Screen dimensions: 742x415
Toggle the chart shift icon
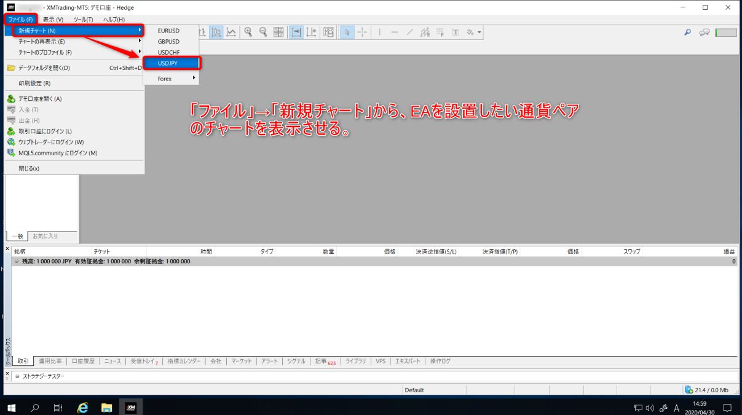[x=311, y=32]
